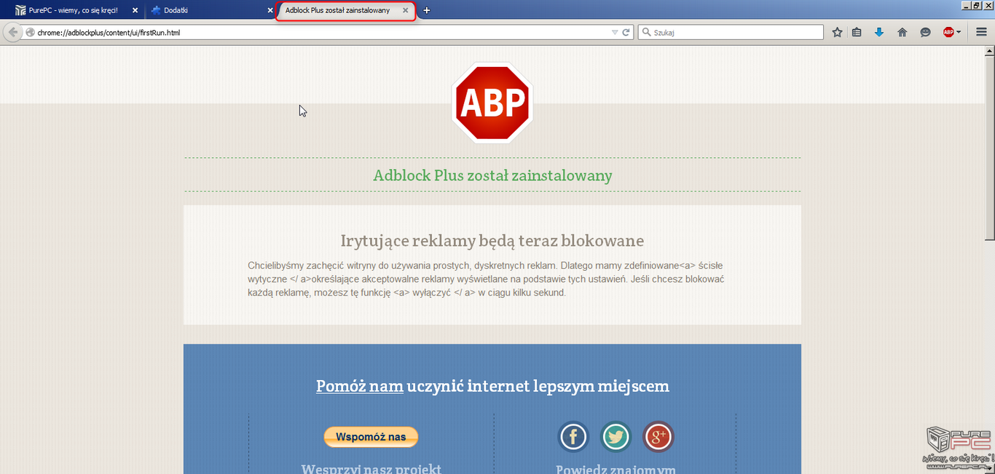Switch to the PurePC tab
Image resolution: width=995 pixels, height=474 pixels.
click(76, 10)
